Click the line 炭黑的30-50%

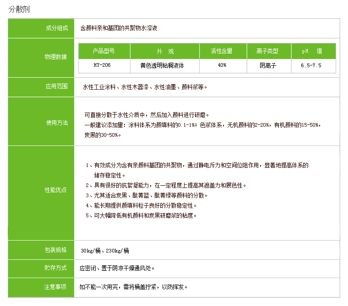pyautogui.click(x=103, y=135)
